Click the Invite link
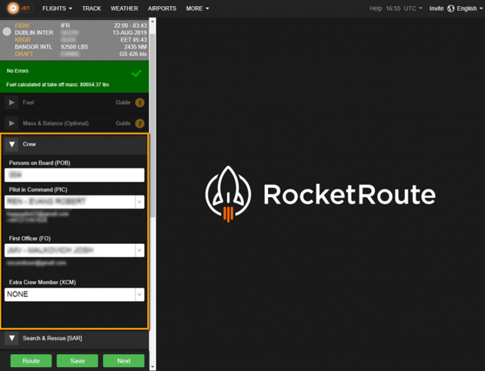Image resolution: width=485 pixels, height=371 pixels. point(436,8)
